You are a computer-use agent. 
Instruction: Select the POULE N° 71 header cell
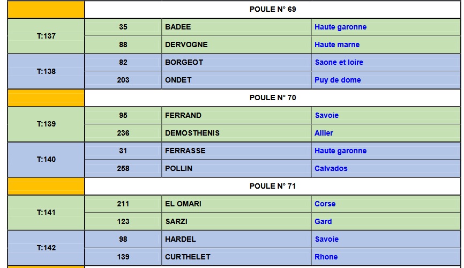point(273,187)
